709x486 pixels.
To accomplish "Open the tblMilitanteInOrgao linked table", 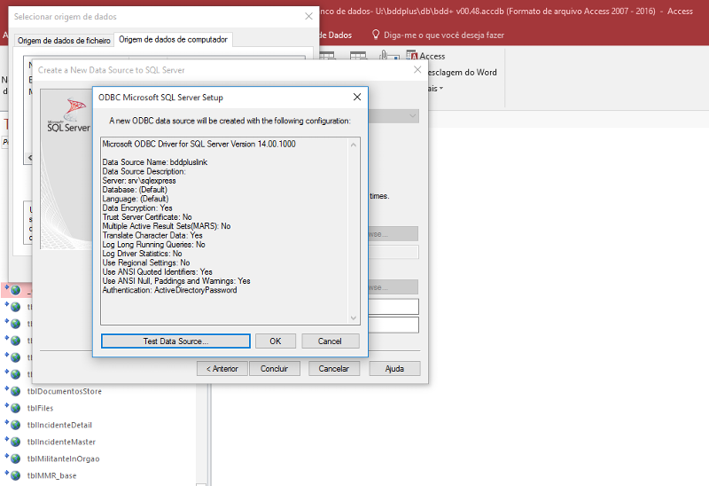I will (63, 459).
